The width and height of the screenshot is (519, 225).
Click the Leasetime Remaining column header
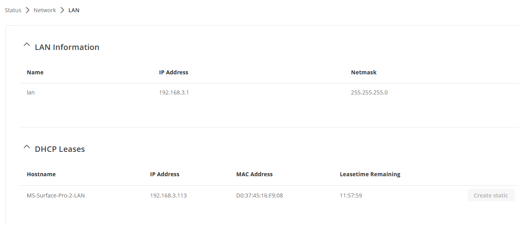coord(370,174)
